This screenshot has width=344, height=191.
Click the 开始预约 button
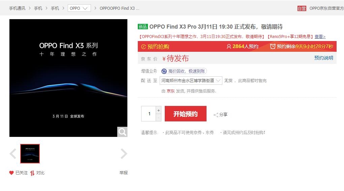pyautogui.click(x=186, y=114)
